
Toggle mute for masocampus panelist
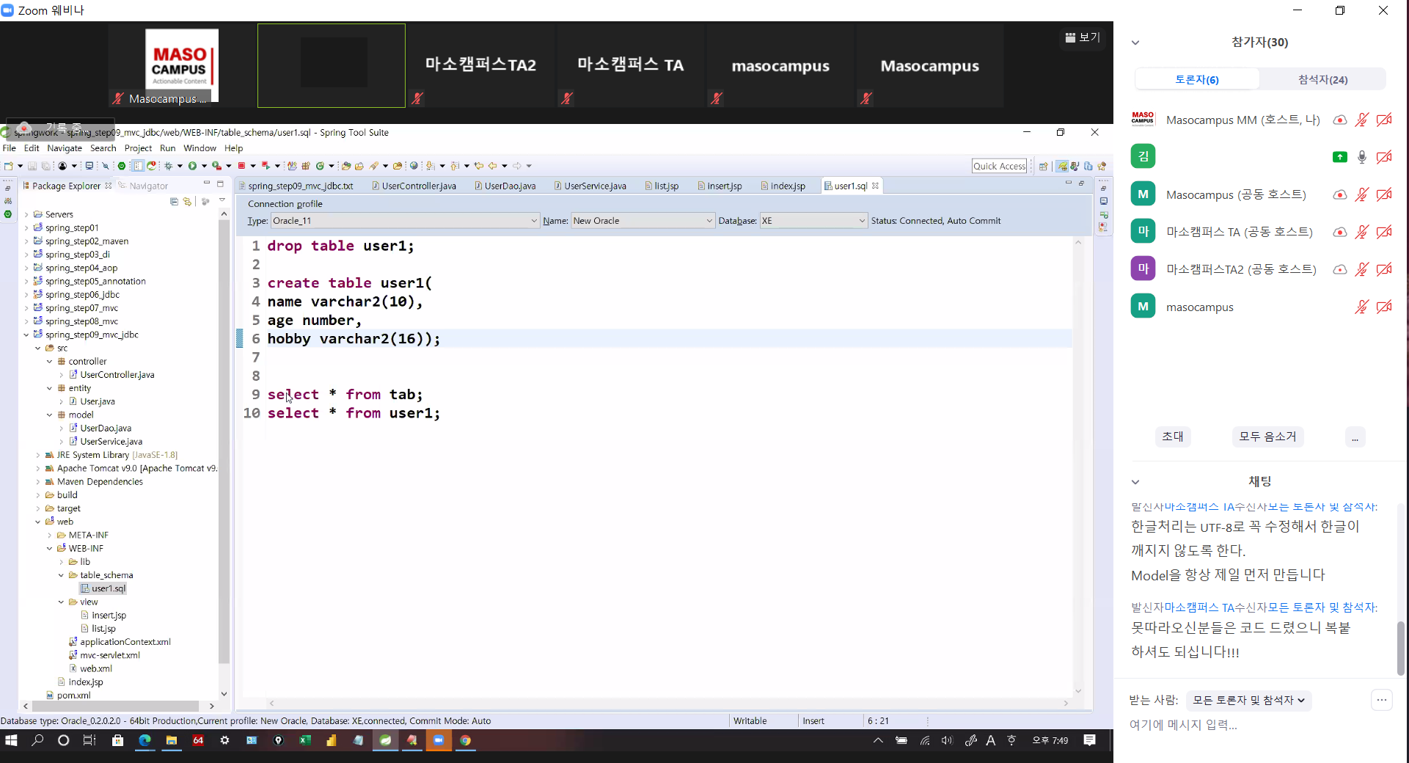(1361, 307)
